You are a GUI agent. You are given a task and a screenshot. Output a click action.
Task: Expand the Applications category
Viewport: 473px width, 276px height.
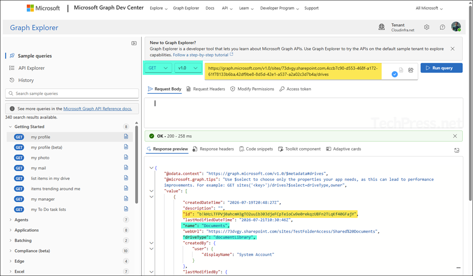[10, 230]
